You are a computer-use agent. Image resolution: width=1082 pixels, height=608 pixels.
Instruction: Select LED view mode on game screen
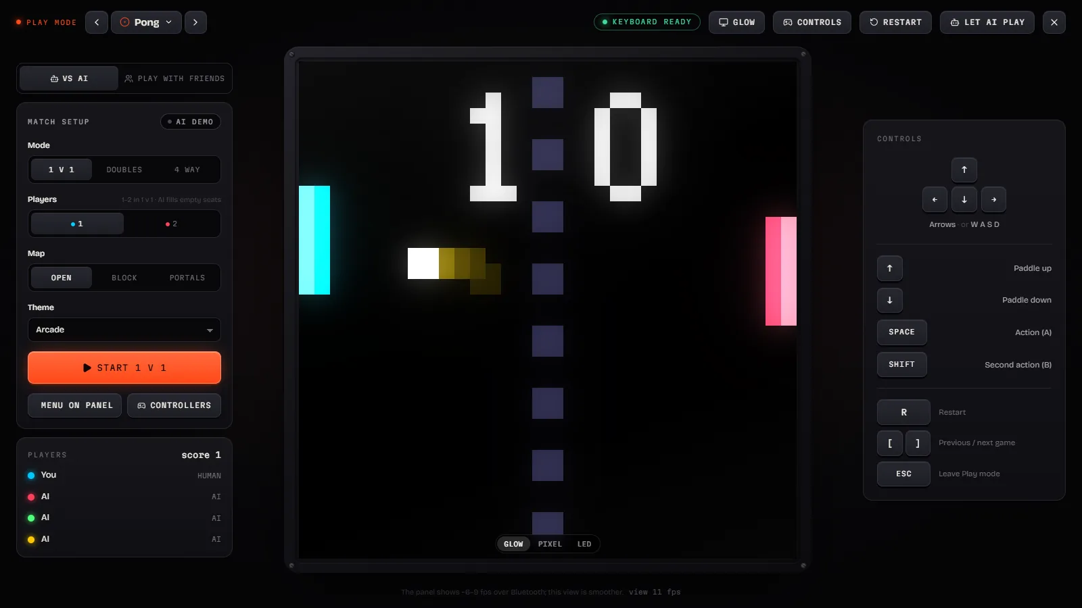click(x=584, y=544)
